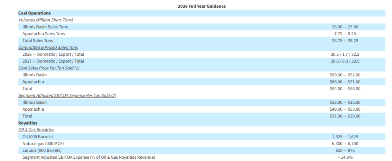
Task: Click the Natural gas (000 MCF) label
Action: (43, 143)
